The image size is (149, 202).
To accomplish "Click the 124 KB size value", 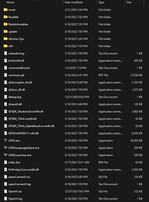I will pos(138,177).
